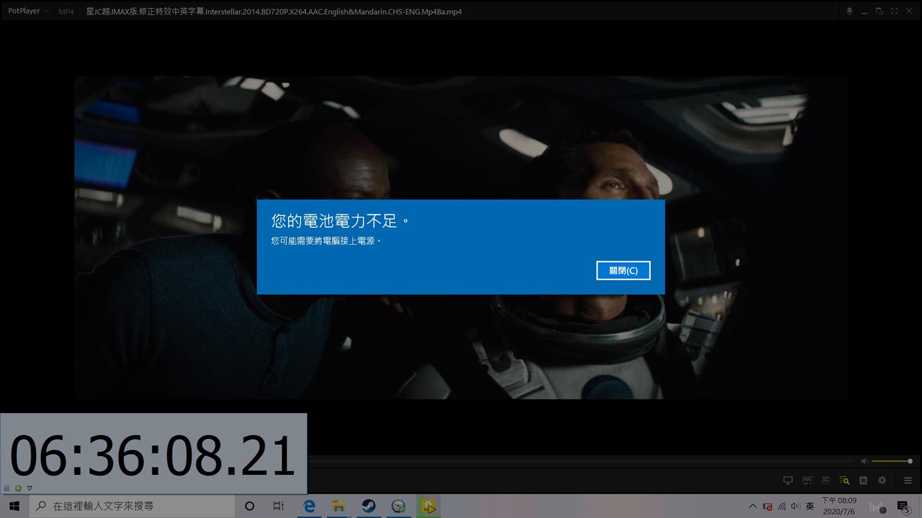The image size is (922, 518).
Task: Show hidden system tray icons
Action: click(x=753, y=506)
